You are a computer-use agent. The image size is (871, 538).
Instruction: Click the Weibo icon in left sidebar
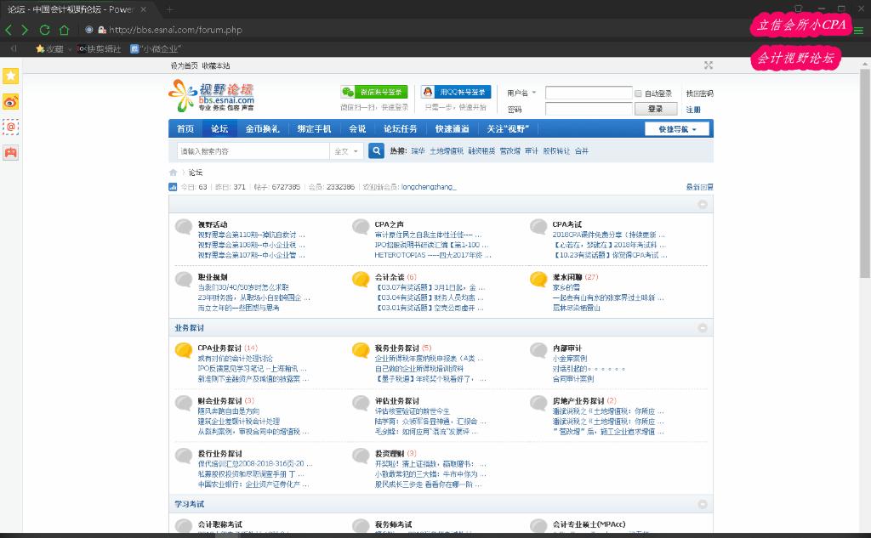(x=10, y=100)
